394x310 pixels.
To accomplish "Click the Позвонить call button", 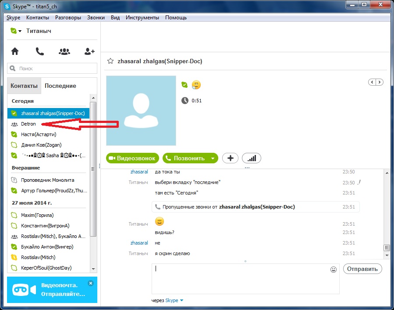I will 186,158.
